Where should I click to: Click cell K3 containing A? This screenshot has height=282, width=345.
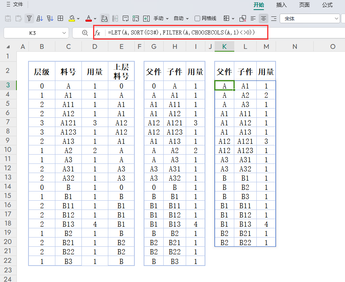224,85
